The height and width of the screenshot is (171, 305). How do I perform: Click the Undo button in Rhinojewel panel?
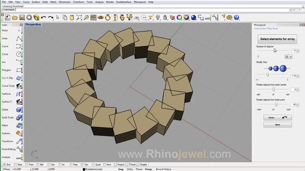tap(277, 118)
